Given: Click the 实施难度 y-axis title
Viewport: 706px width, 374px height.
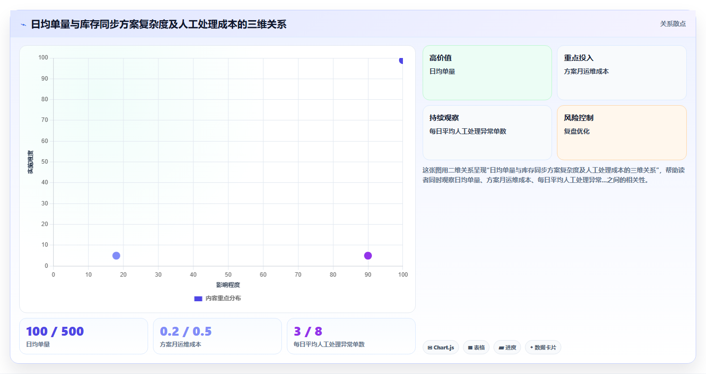Looking at the screenshot, I should (x=31, y=162).
